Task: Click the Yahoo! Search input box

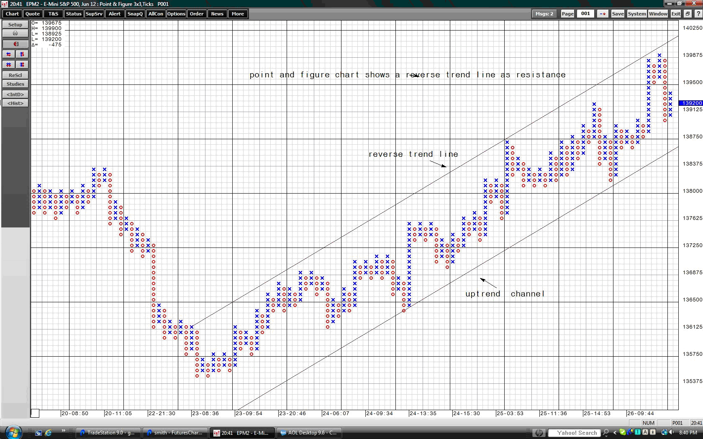Action: click(574, 433)
